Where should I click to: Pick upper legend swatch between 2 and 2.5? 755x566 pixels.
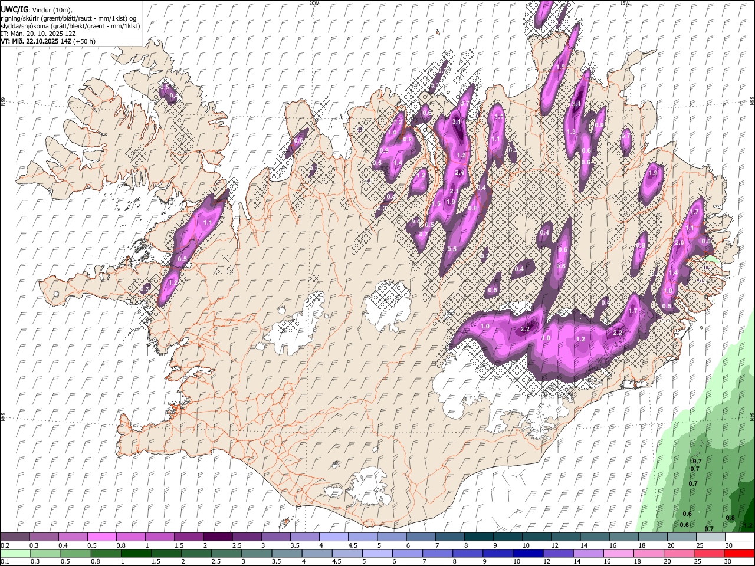pos(218,537)
